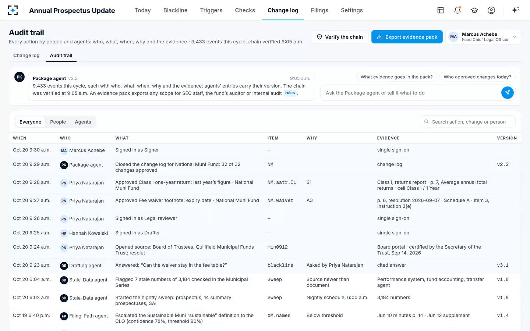Screen dimensions: 530x331
Task: Click the Package agent avatar in the 9:29 a.m. row
Action: click(x=64, y=165)
